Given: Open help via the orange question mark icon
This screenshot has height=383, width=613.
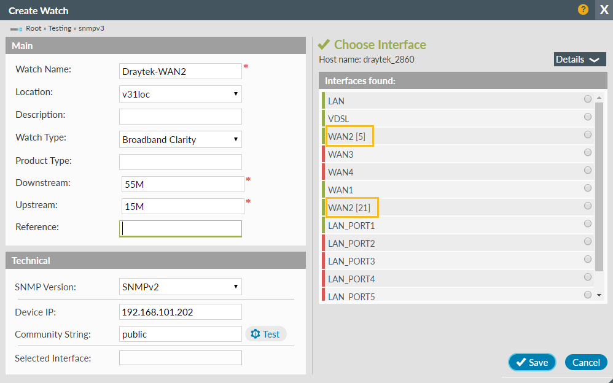Looking at the screenshot, I should [x=582, y=10].
